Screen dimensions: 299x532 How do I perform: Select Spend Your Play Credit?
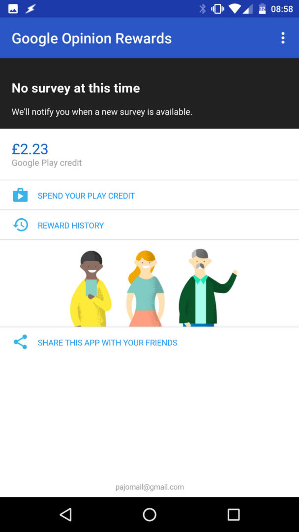(x=149, y=195)
